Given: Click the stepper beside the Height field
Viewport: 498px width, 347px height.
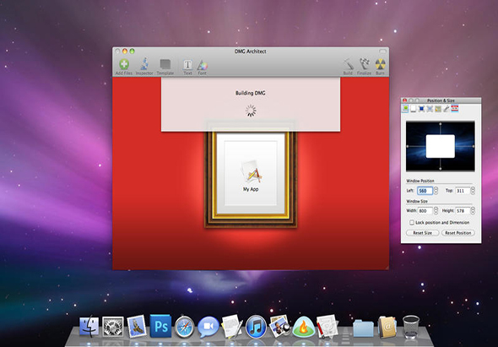Looking at the screenshot, I should (473, 211).
